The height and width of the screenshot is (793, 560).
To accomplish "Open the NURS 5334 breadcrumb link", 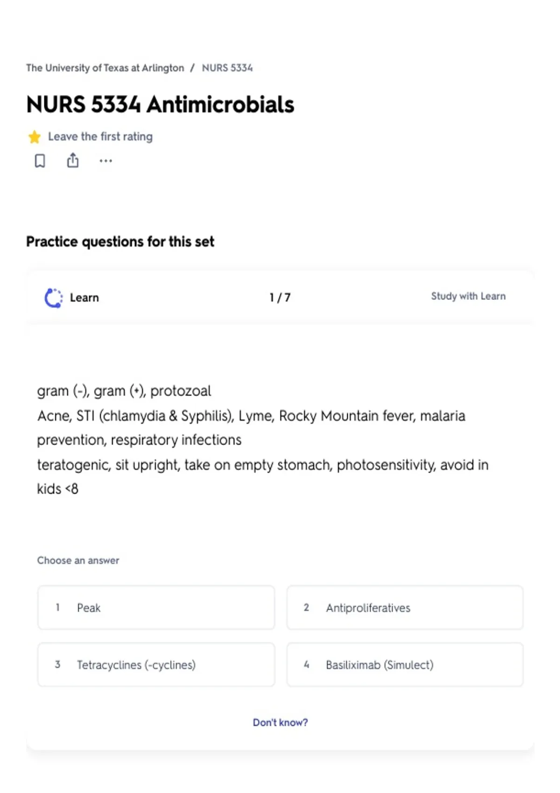I will pyautogui.click(x=227, y=68).
